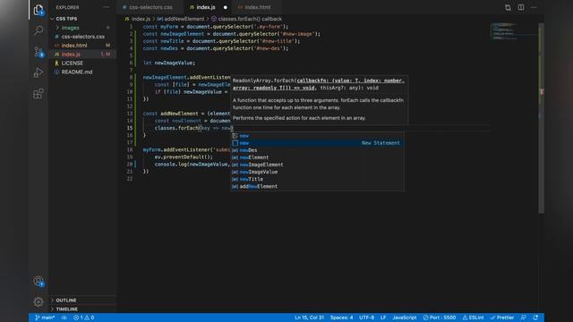Click the main branch indicator in status bar
Viewport: 573px width, 322px height.
(x=45, y=318)
